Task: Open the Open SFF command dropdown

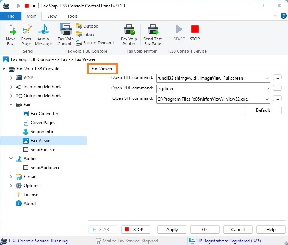Action: 267,99
